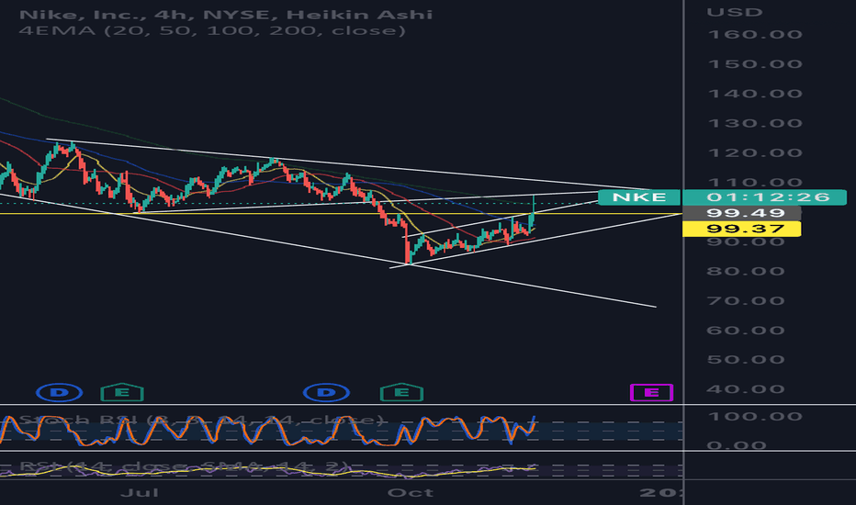The height and width of the screenshot is (505, 856).
Task: Click the yellow 99.37 price label
Action: 742,229
